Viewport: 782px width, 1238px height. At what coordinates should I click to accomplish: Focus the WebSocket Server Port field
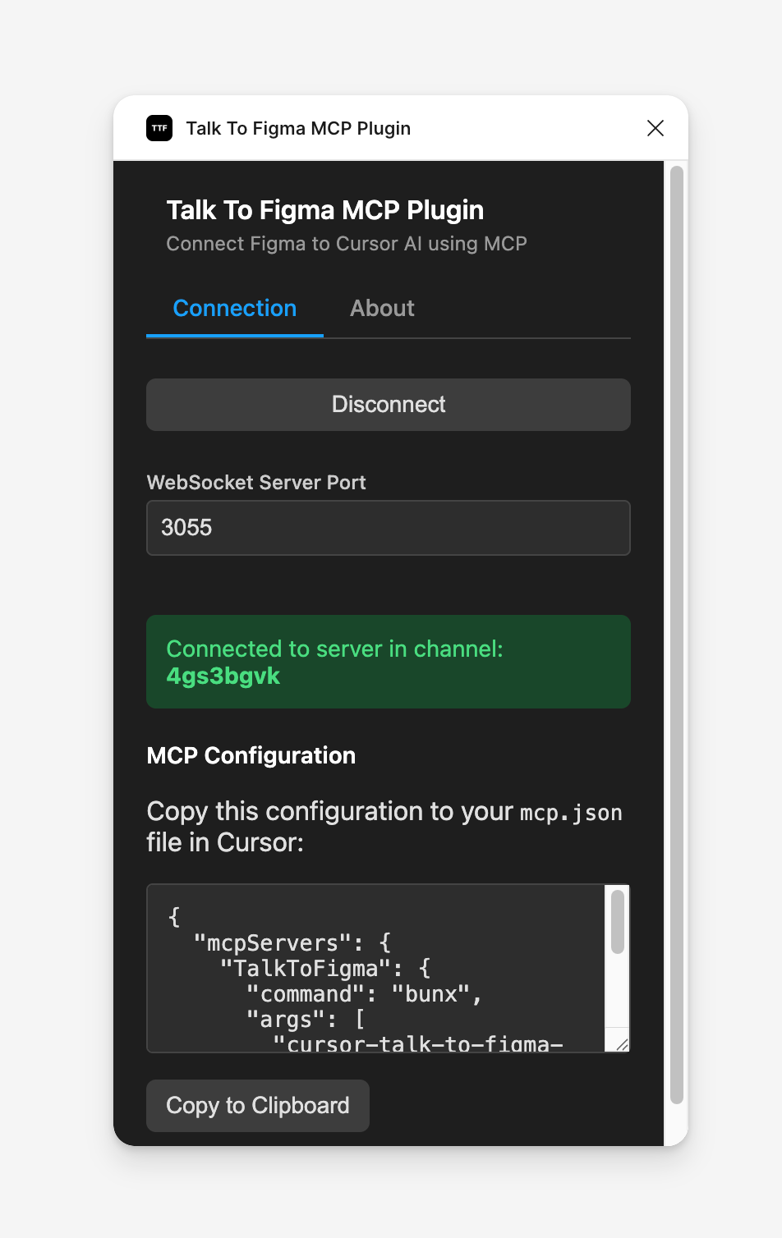389,528
